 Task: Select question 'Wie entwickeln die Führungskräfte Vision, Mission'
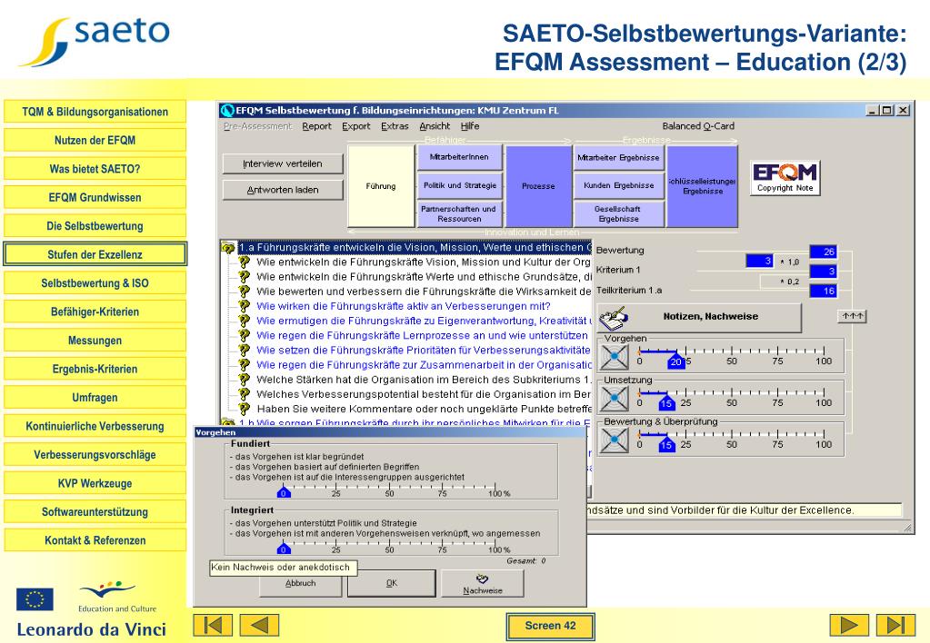[423, 262]
